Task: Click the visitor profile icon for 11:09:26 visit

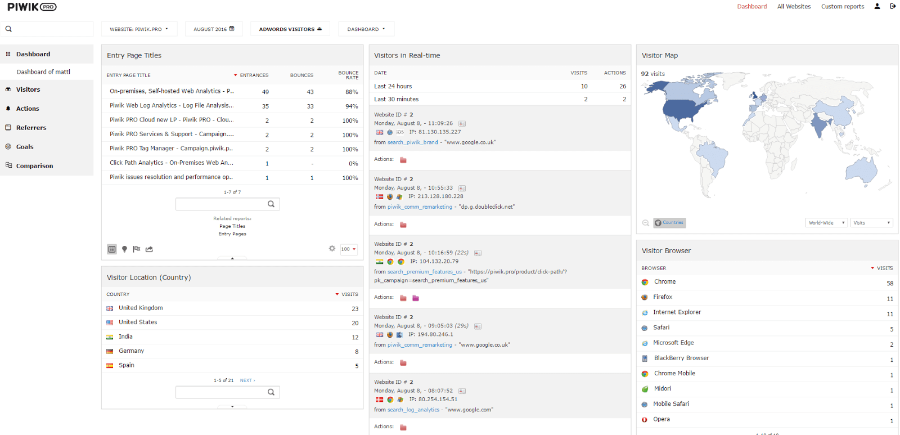Action: [x=462, y=124]
